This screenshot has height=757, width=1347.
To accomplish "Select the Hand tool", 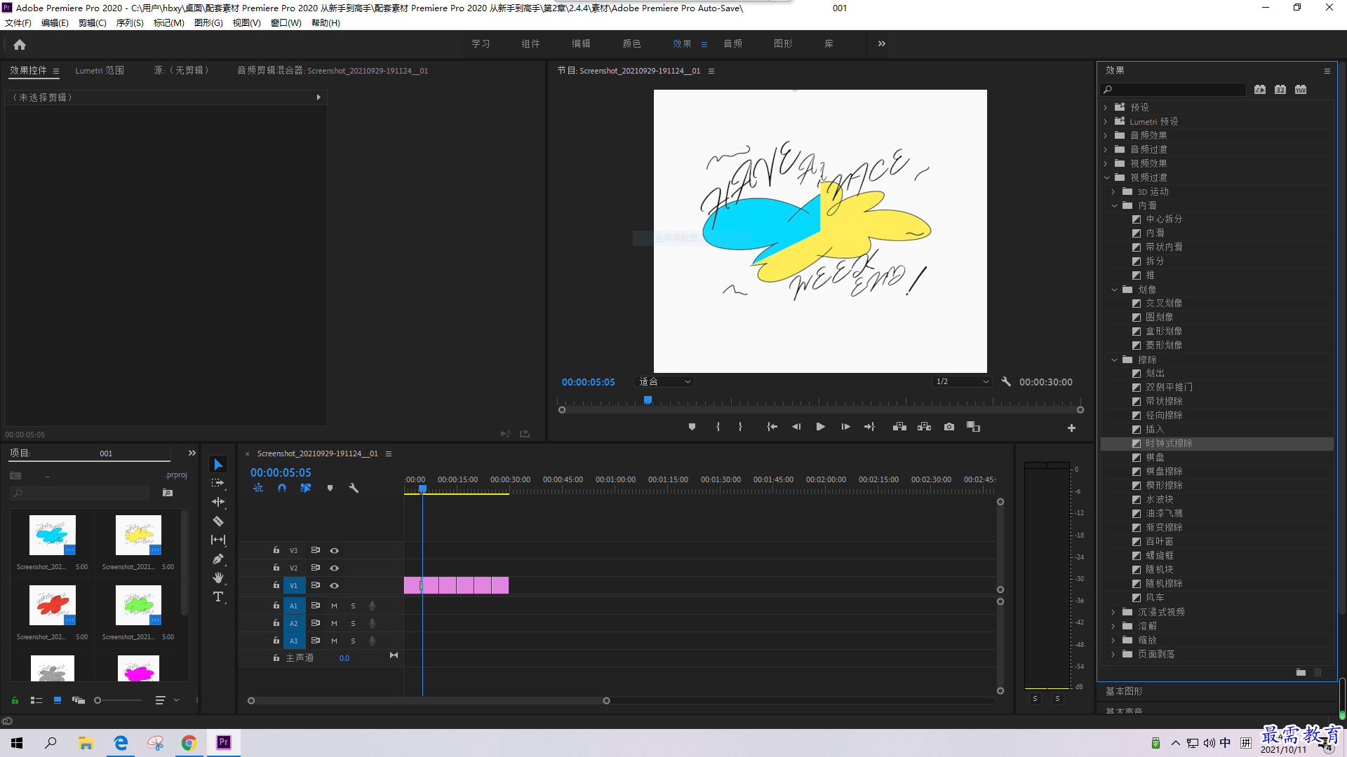I will tap(218, 578).
